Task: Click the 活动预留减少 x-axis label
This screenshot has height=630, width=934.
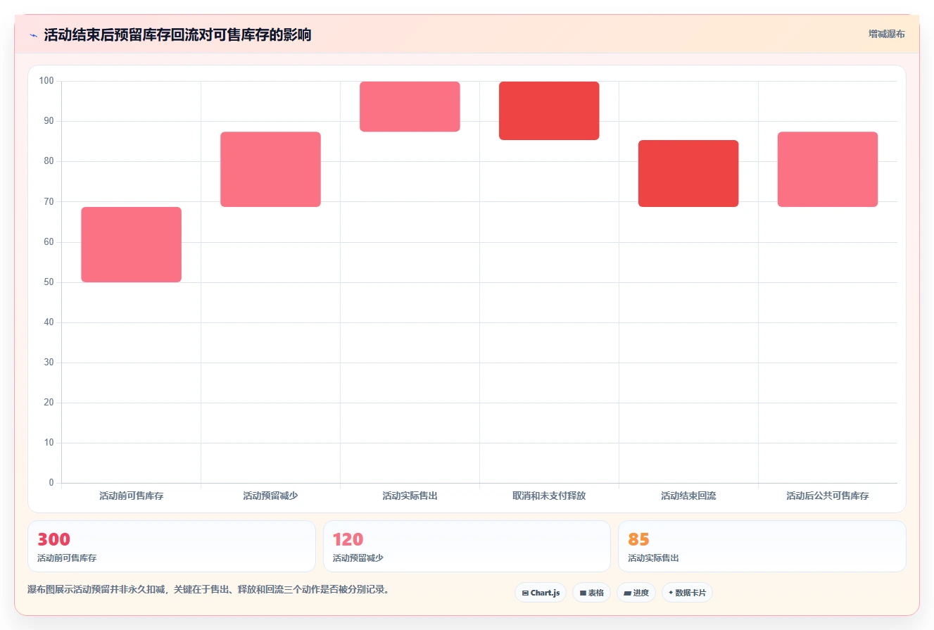Action: tap(270, 496)
